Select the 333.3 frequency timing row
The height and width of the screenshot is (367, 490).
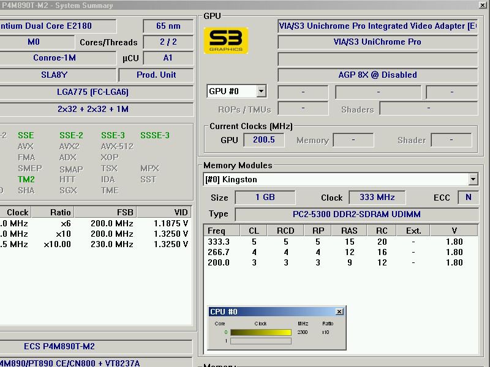(340, 242)
